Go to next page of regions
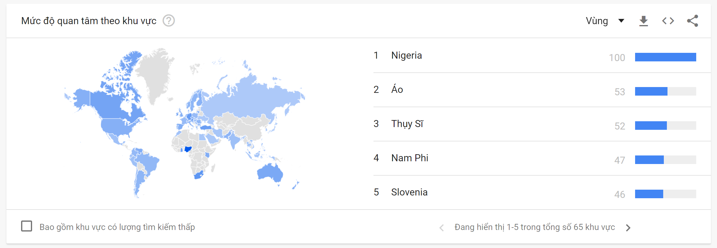The width and height of the screenshot is (717, 248). (x=628, y=228)
